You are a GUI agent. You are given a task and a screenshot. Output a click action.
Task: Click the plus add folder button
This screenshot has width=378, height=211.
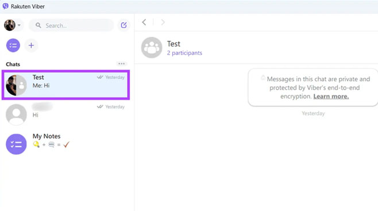coord(31,45)
